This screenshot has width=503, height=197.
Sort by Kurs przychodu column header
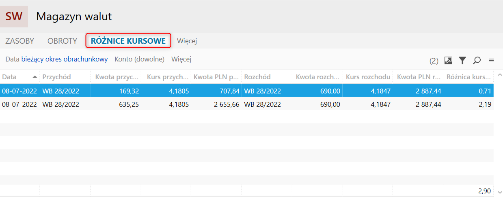[x=166, y=77]
